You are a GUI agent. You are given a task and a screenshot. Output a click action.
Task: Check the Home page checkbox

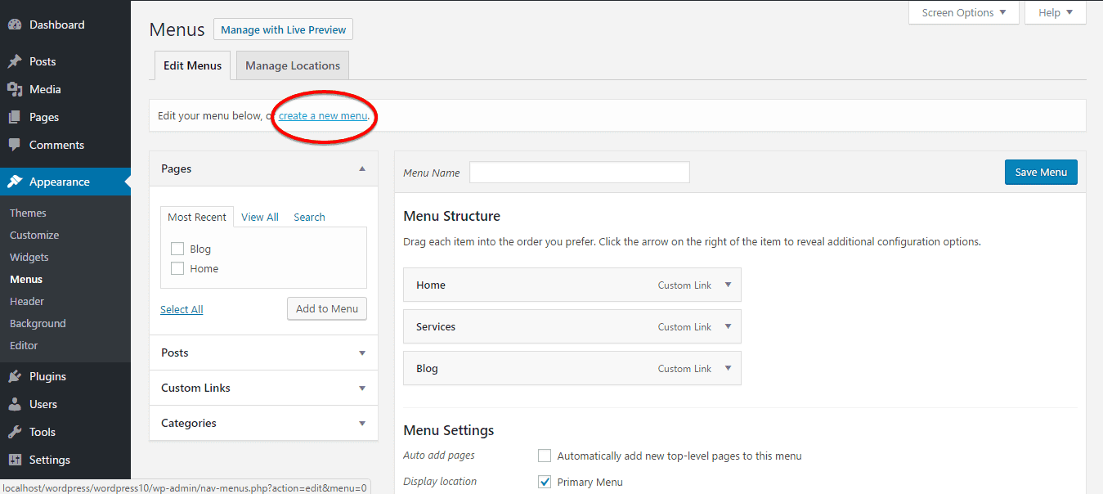pyautogui.click(x=177, y=269)
